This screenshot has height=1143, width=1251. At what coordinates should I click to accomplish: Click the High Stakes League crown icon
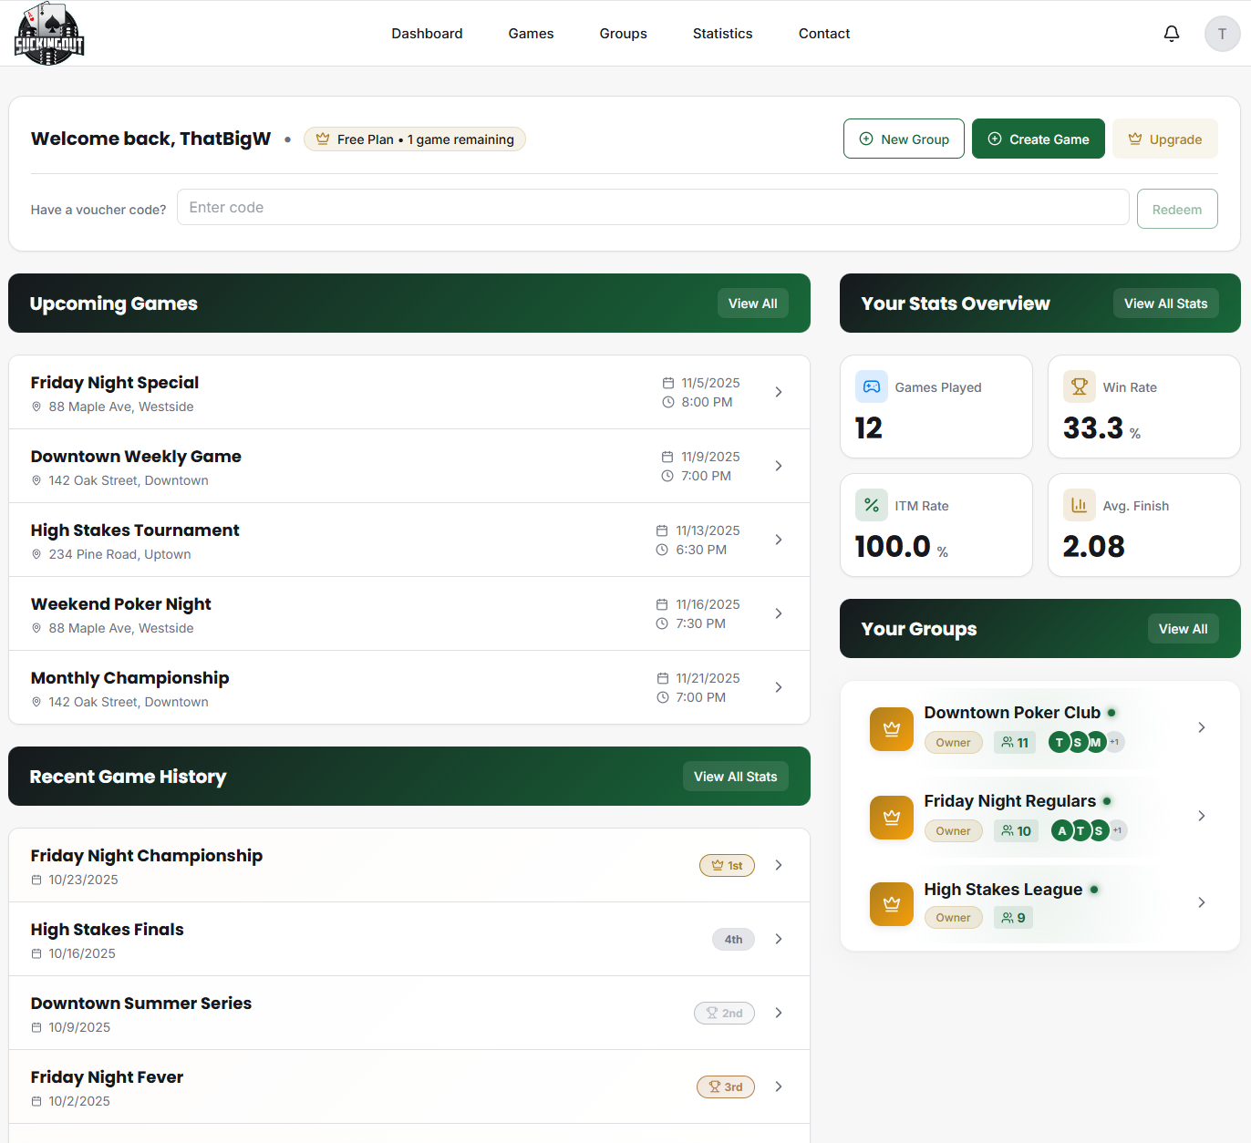click(x=891, y=903)
